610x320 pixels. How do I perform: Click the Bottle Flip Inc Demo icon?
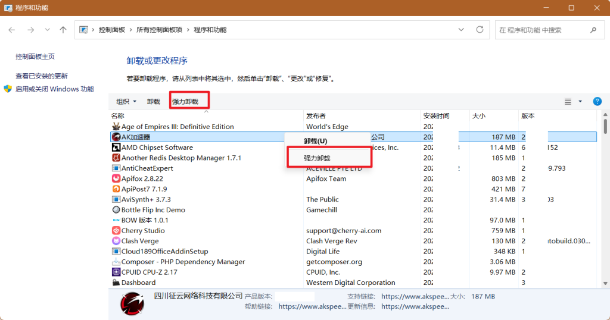pyautogui.click(x=116, y=210)
